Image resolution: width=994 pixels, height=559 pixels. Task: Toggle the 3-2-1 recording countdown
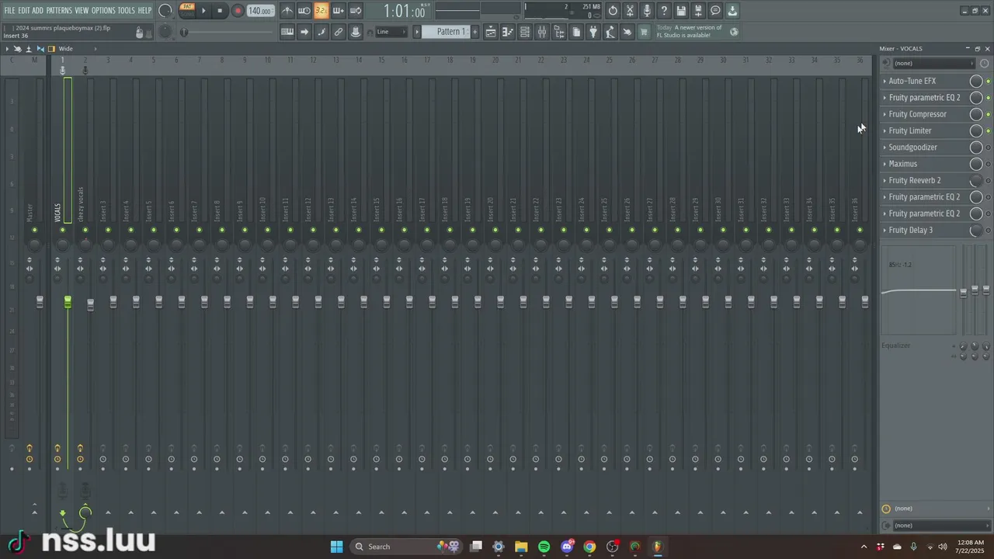(321, 11)
